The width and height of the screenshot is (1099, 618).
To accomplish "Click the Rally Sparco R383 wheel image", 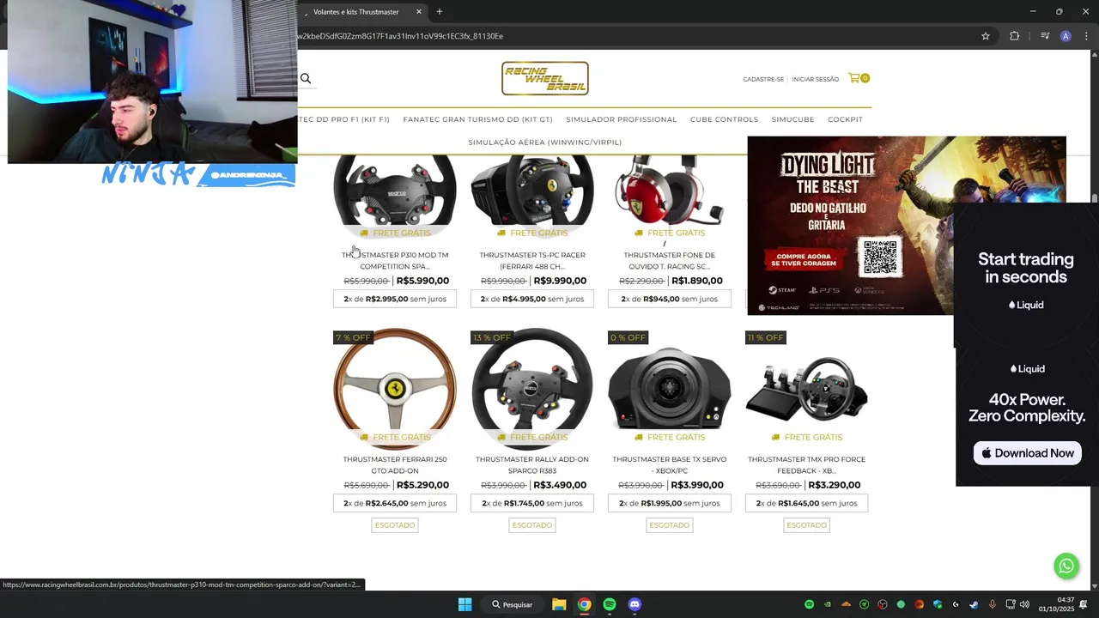I will (x=532, y=389).
